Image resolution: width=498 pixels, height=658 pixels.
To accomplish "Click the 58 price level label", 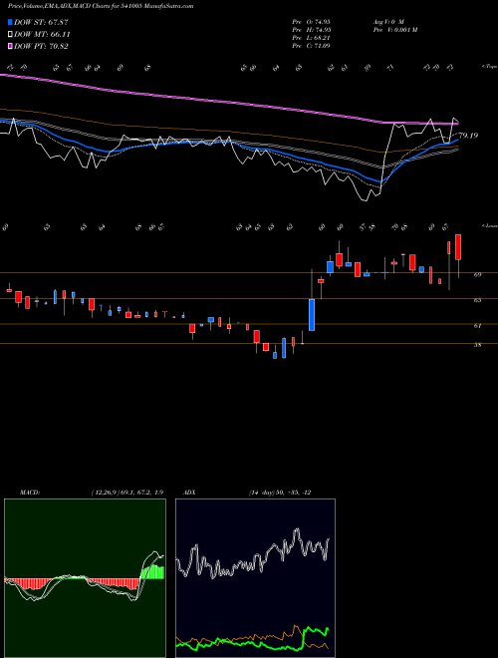I will [x=477, y=345].
